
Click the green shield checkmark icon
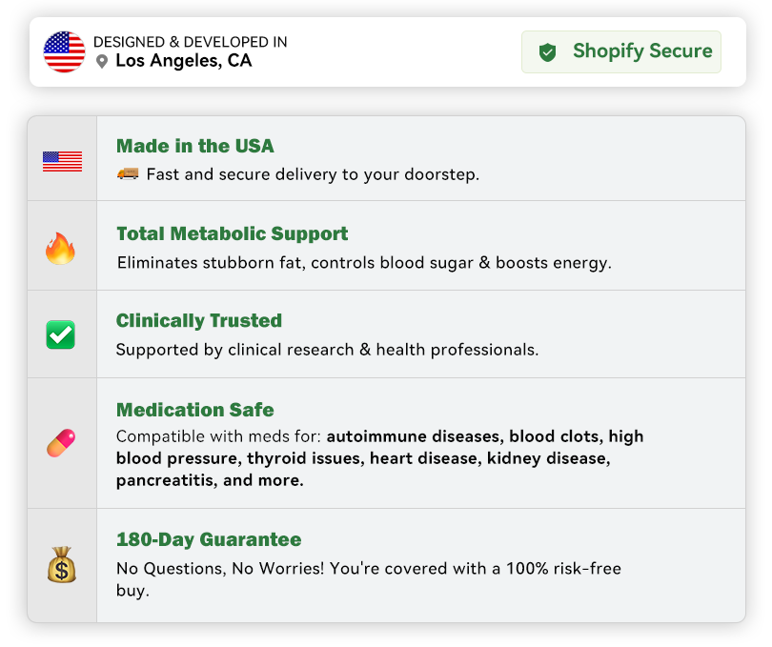pyautogui.click(x=547, y=52)
